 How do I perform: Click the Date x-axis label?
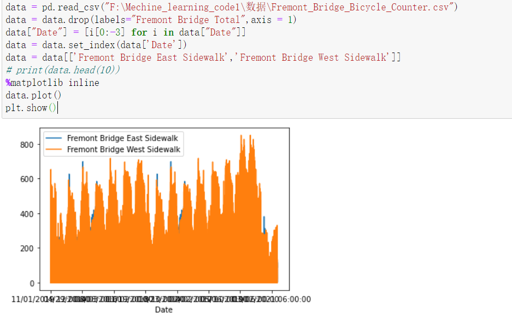(163, 310)
